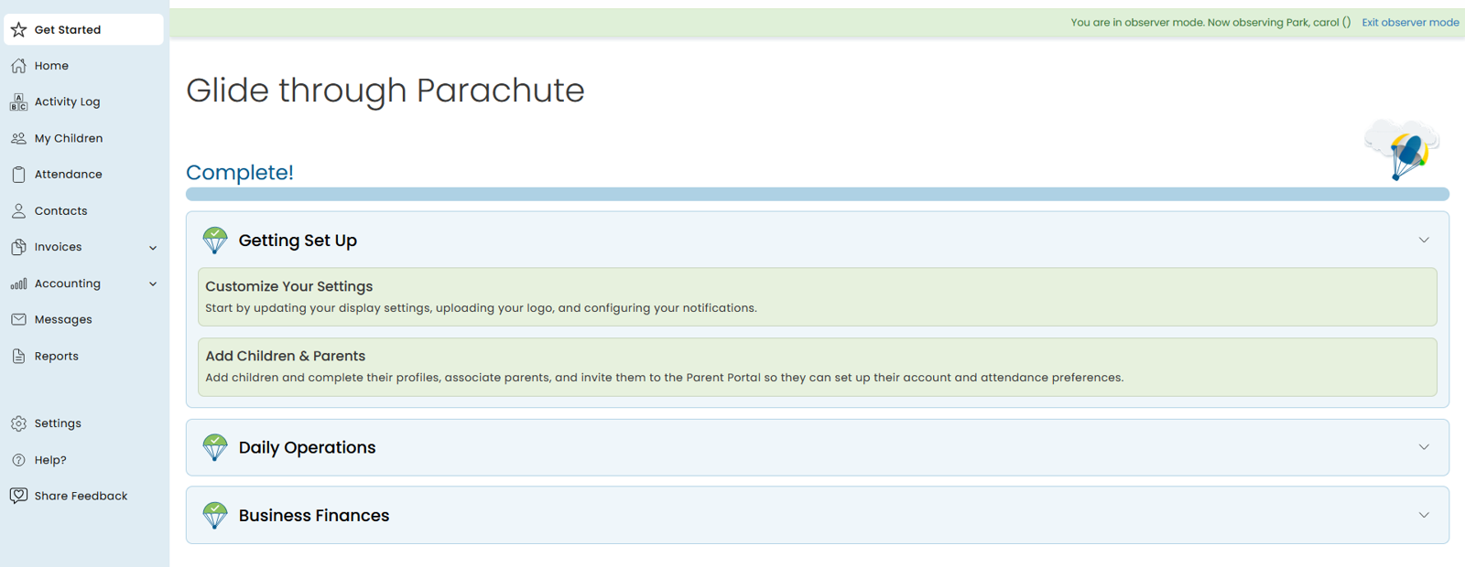This screenshot has height=567, width=1465.
Task: Click the Complete! status text
Action: (240, 172)
